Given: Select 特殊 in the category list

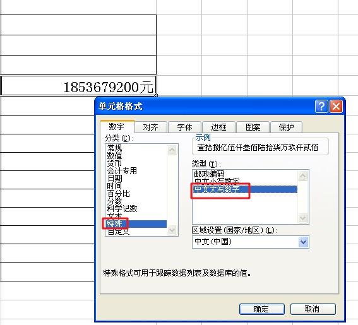Looking at the screenshot, I should [136, 224].
